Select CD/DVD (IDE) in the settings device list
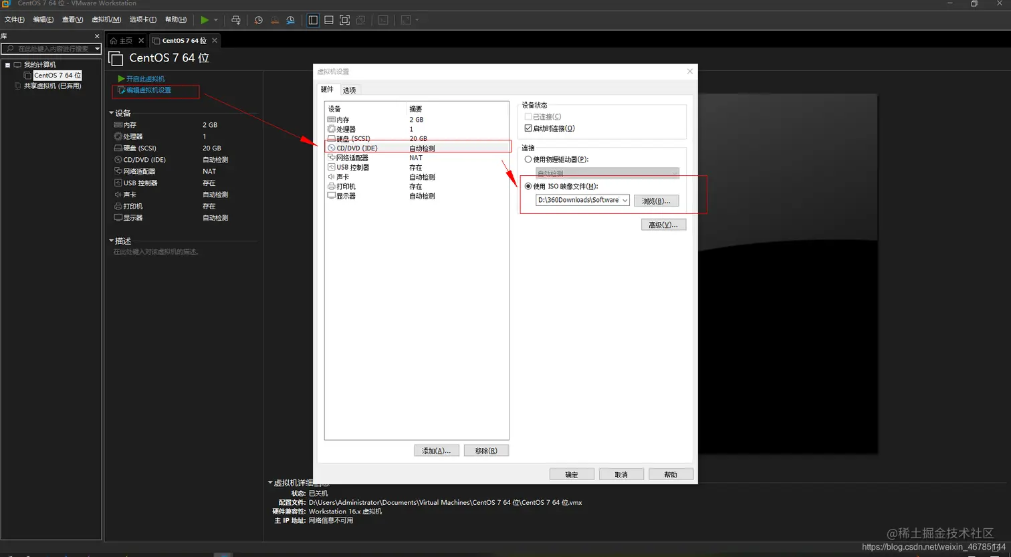This screenshot has width=1011, height=557. click(418, 148)
